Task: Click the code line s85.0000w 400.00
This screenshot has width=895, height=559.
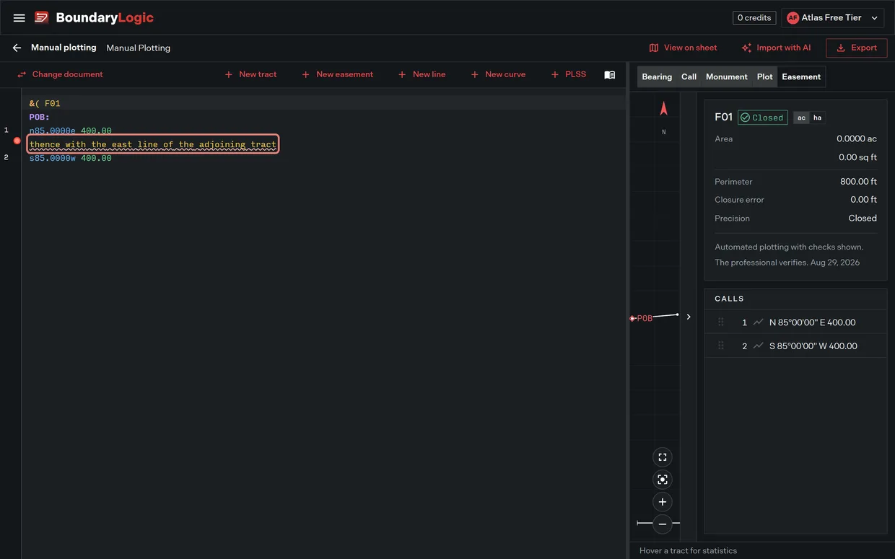Action: (71, 158)
